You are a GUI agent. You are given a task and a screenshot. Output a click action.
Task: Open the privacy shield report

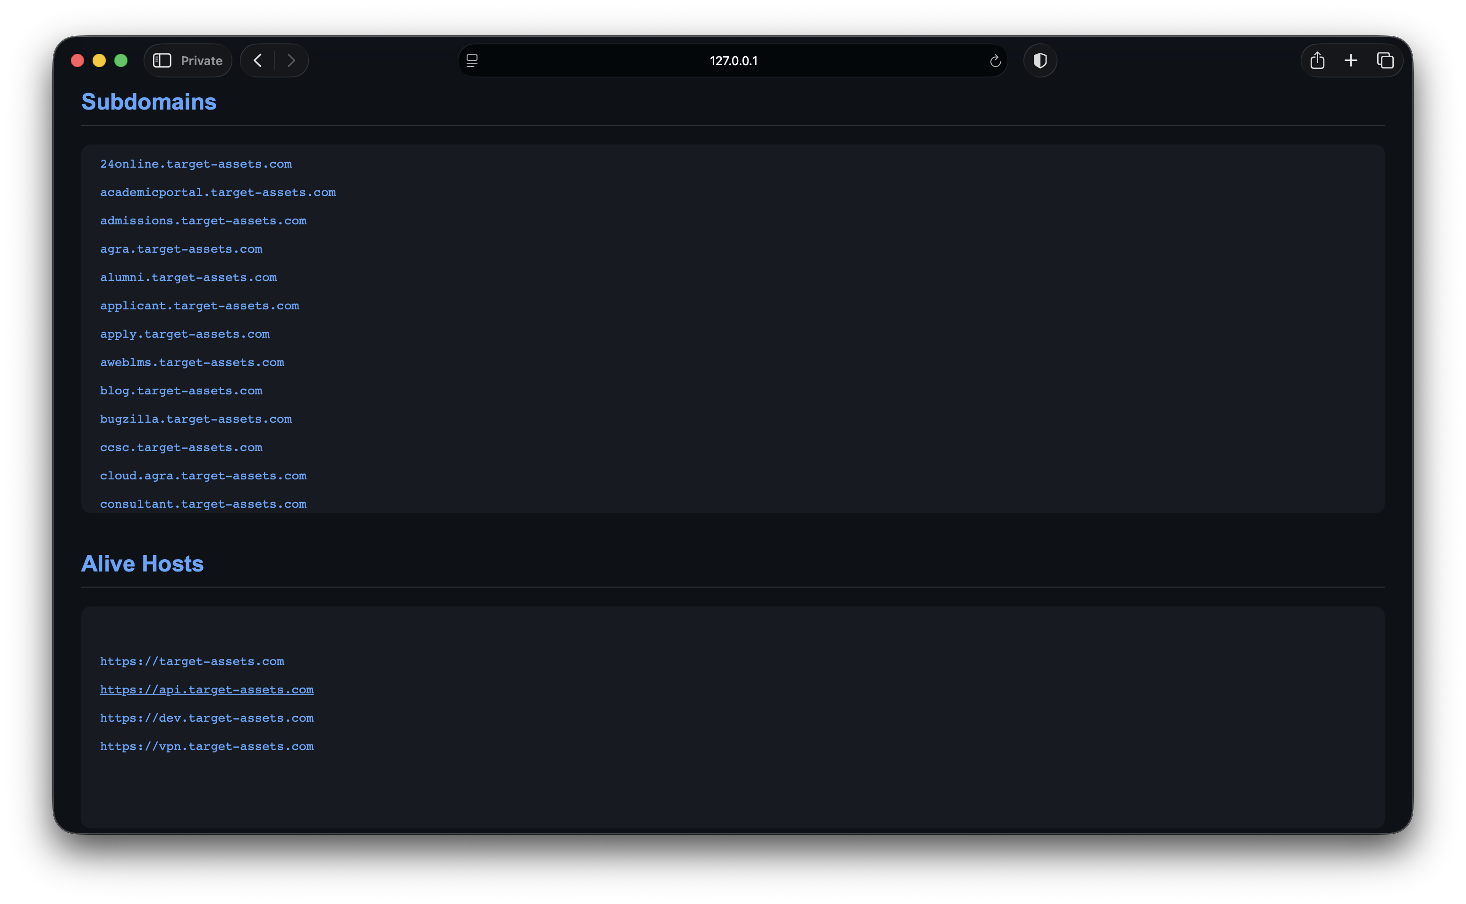[1040, 60]
